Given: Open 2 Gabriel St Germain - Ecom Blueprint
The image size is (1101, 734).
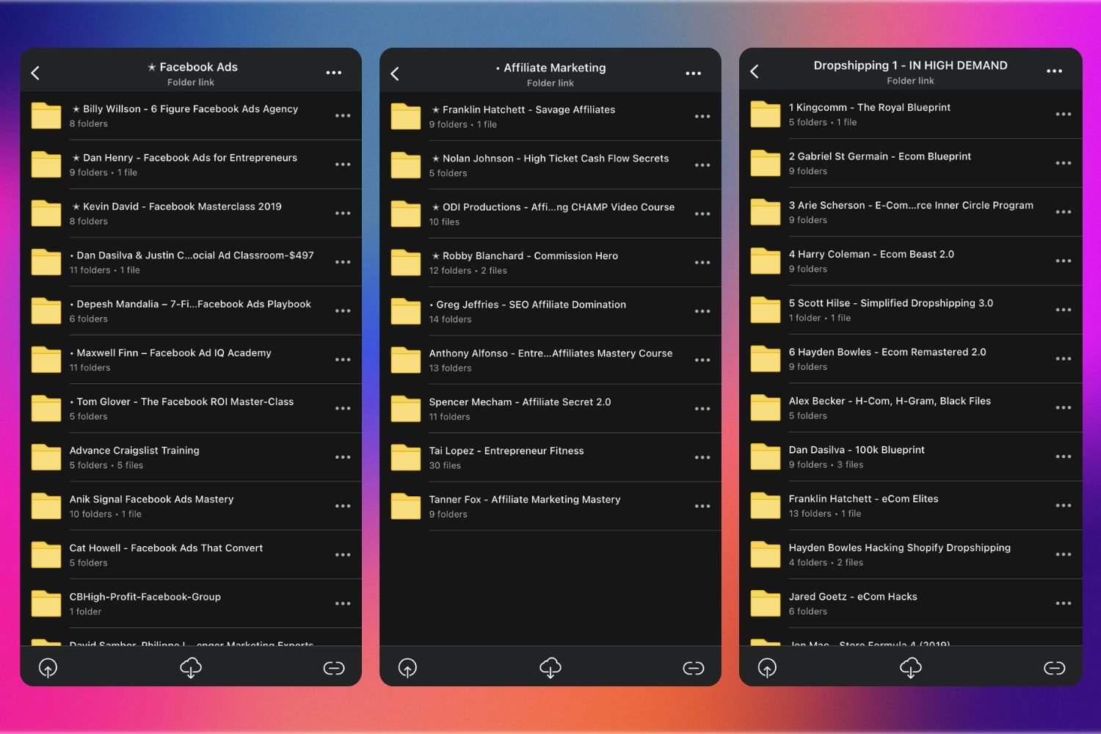Looking at the screenshot, I should [911, 163].
